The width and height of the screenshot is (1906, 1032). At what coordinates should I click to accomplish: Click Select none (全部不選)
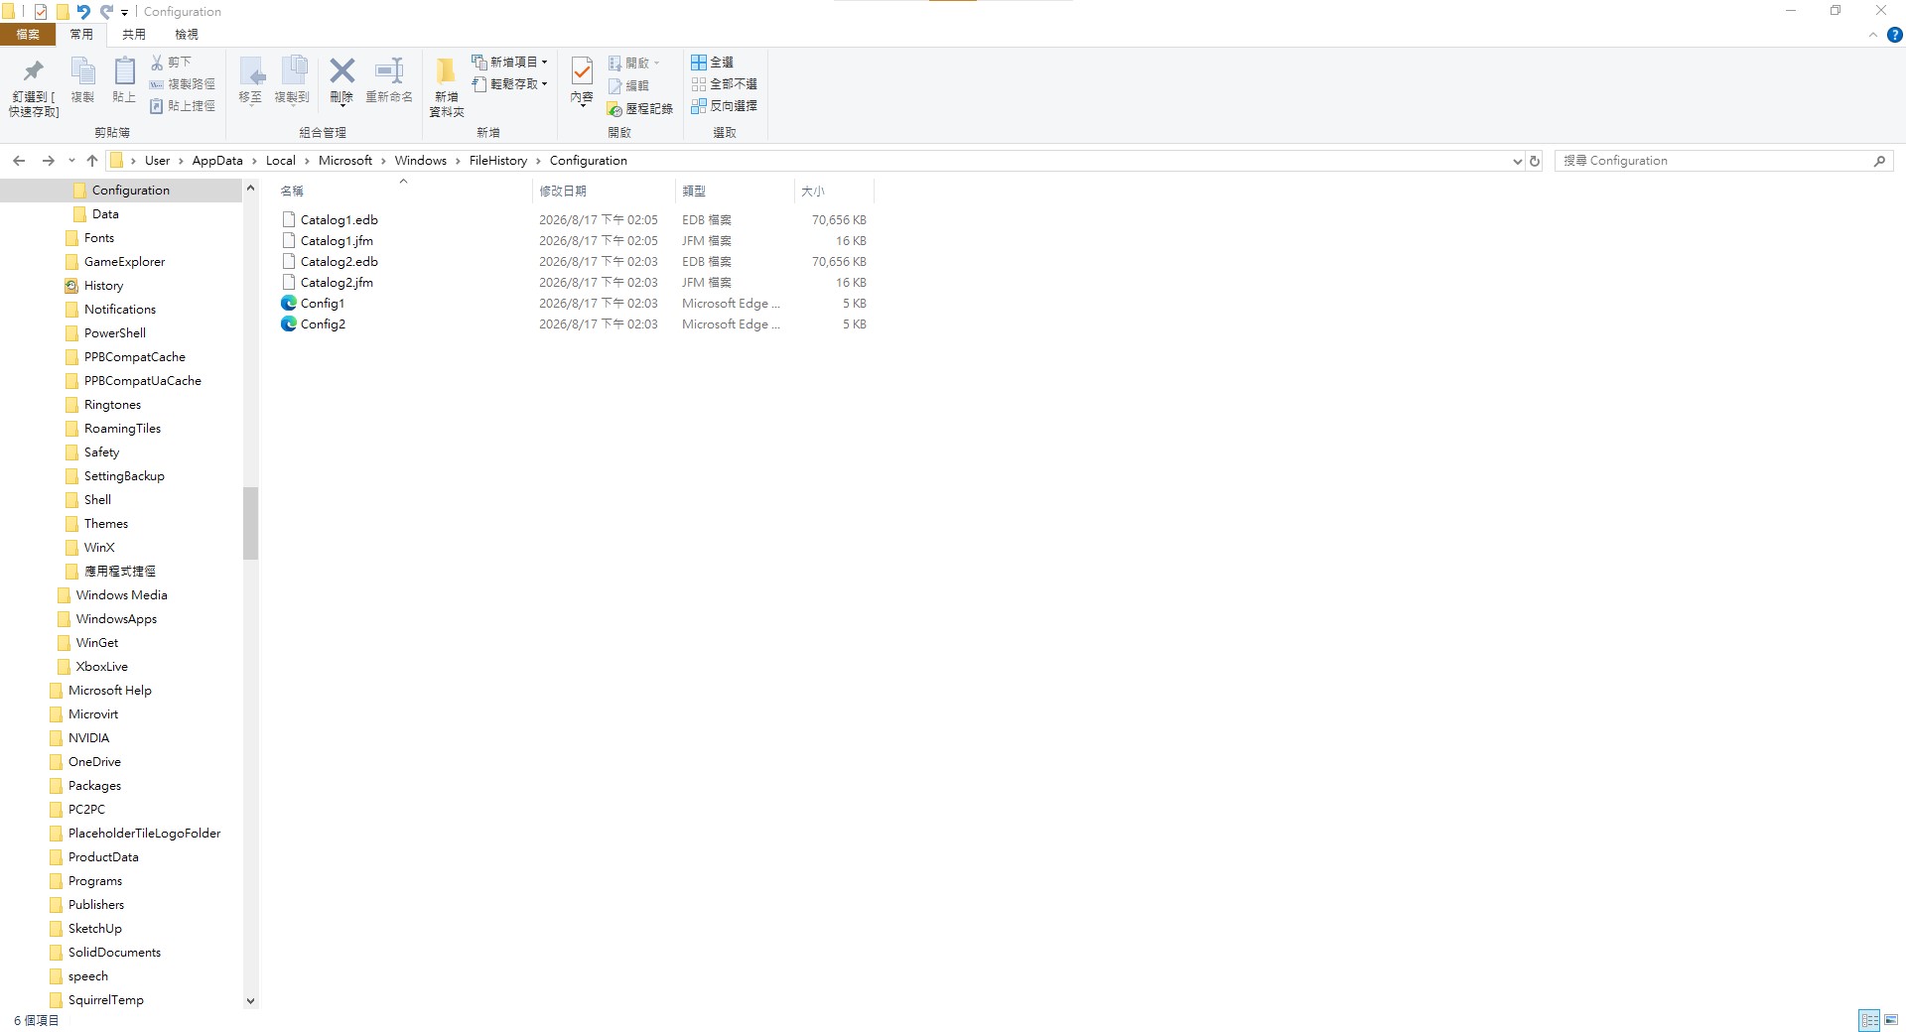(725, 84)
